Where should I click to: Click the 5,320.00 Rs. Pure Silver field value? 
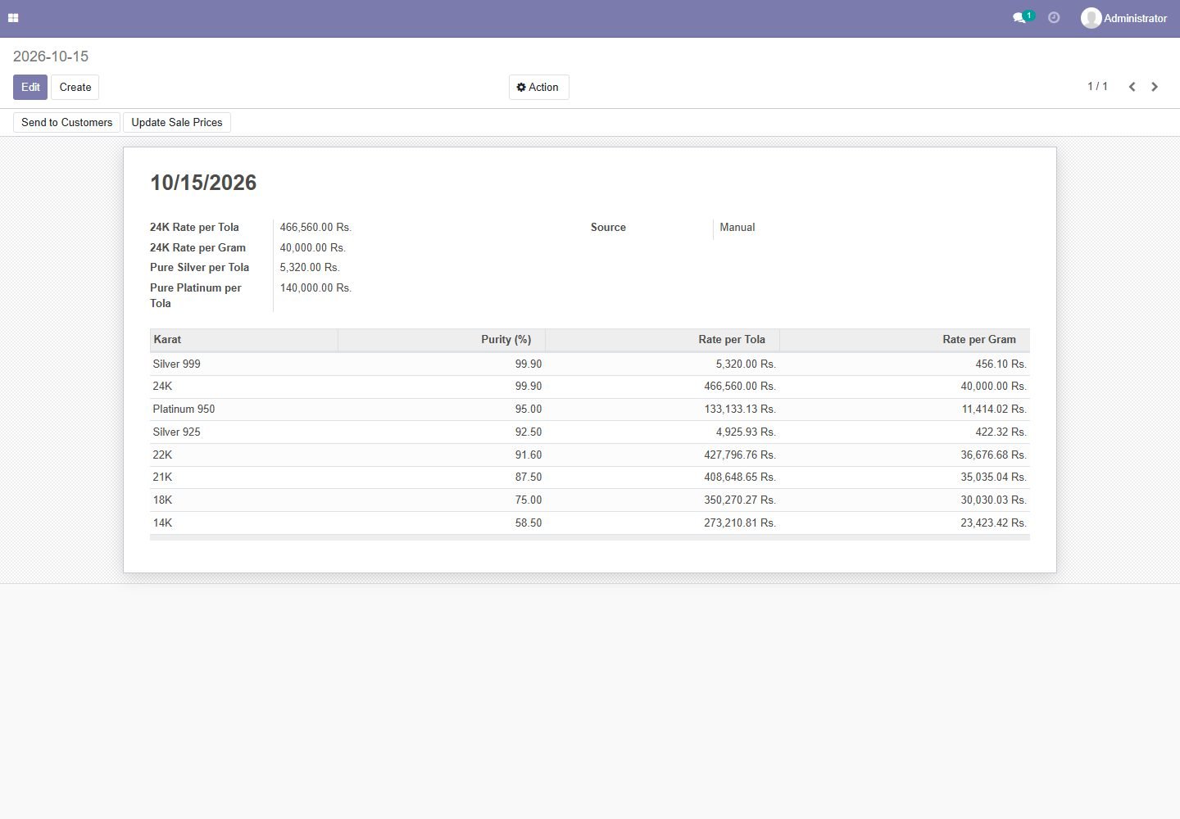310,268
